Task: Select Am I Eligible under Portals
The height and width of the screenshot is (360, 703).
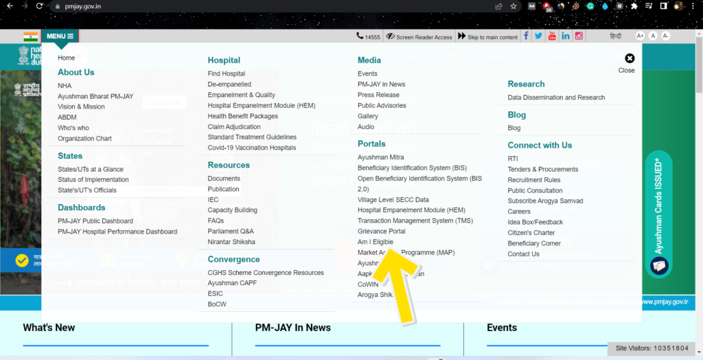Action: click(376, 242)
